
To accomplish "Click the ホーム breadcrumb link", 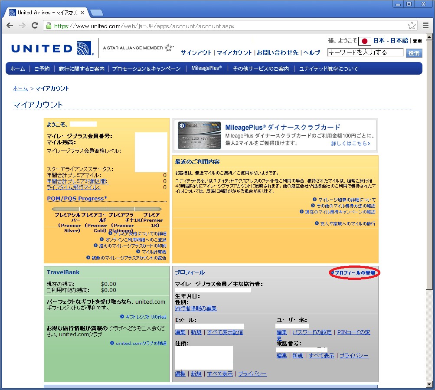I will click(20, 88).
